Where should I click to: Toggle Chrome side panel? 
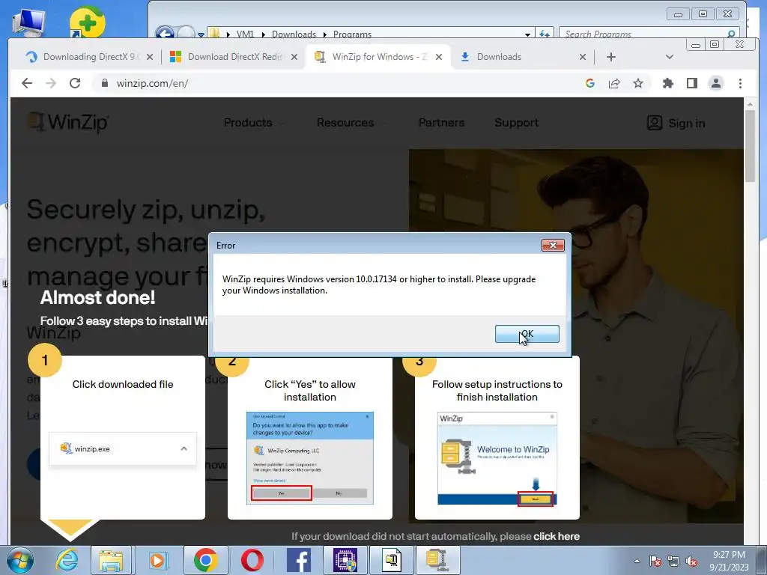[x=691, y=83]
